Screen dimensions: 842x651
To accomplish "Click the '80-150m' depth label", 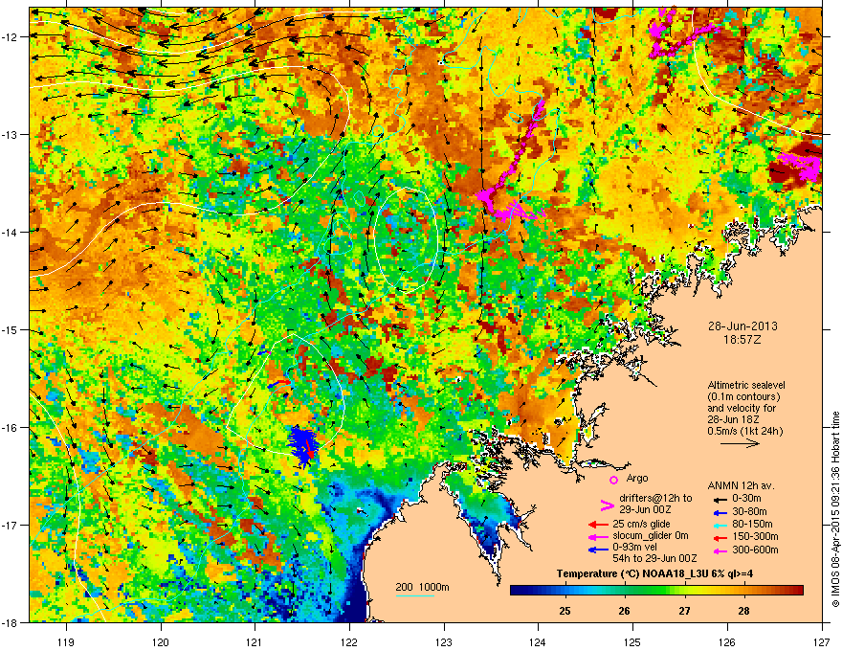I will point(752,525).
